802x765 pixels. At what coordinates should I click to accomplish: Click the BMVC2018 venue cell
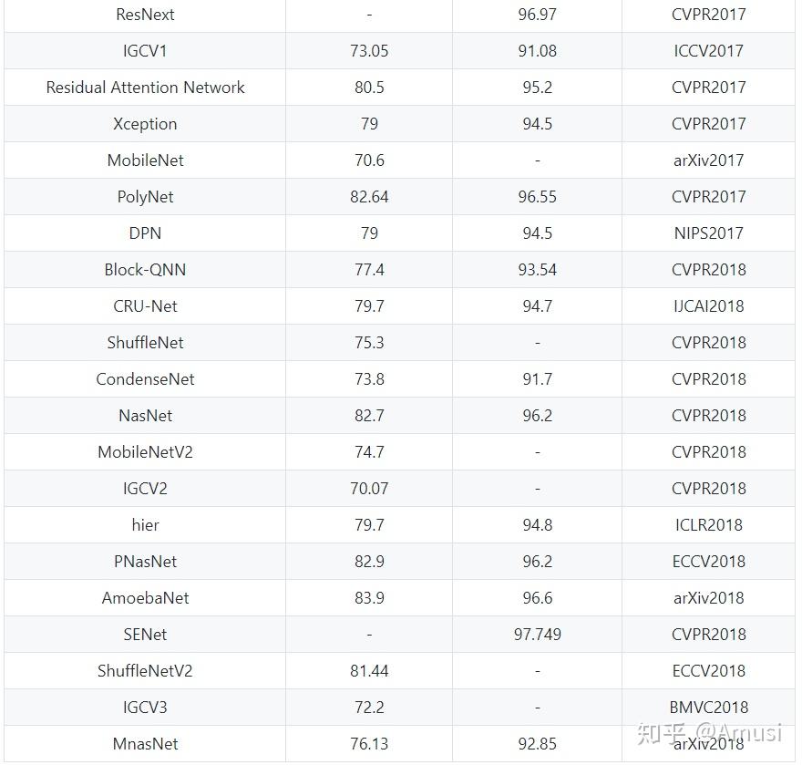pyautogui.click(x=708, y=708)
